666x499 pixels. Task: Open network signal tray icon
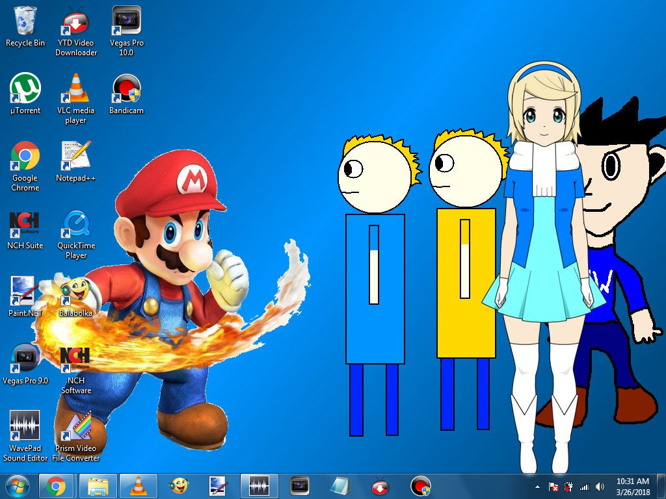click(585, 487)
